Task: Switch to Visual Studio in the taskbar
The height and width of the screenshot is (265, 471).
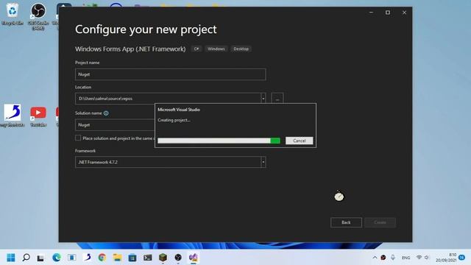Action: (x=193, y=258)
